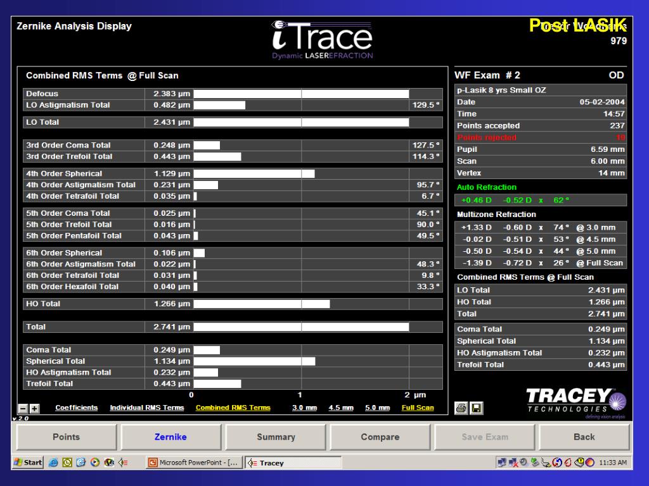Image resolution: width=649 pixels, height=486 pixels.
Task: Click the 129.5° axis value
Action: point(426,105)
